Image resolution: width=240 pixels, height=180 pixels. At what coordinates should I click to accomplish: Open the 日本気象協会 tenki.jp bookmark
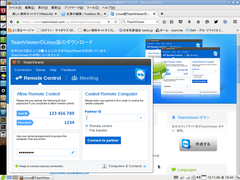[x=136, y=30]
